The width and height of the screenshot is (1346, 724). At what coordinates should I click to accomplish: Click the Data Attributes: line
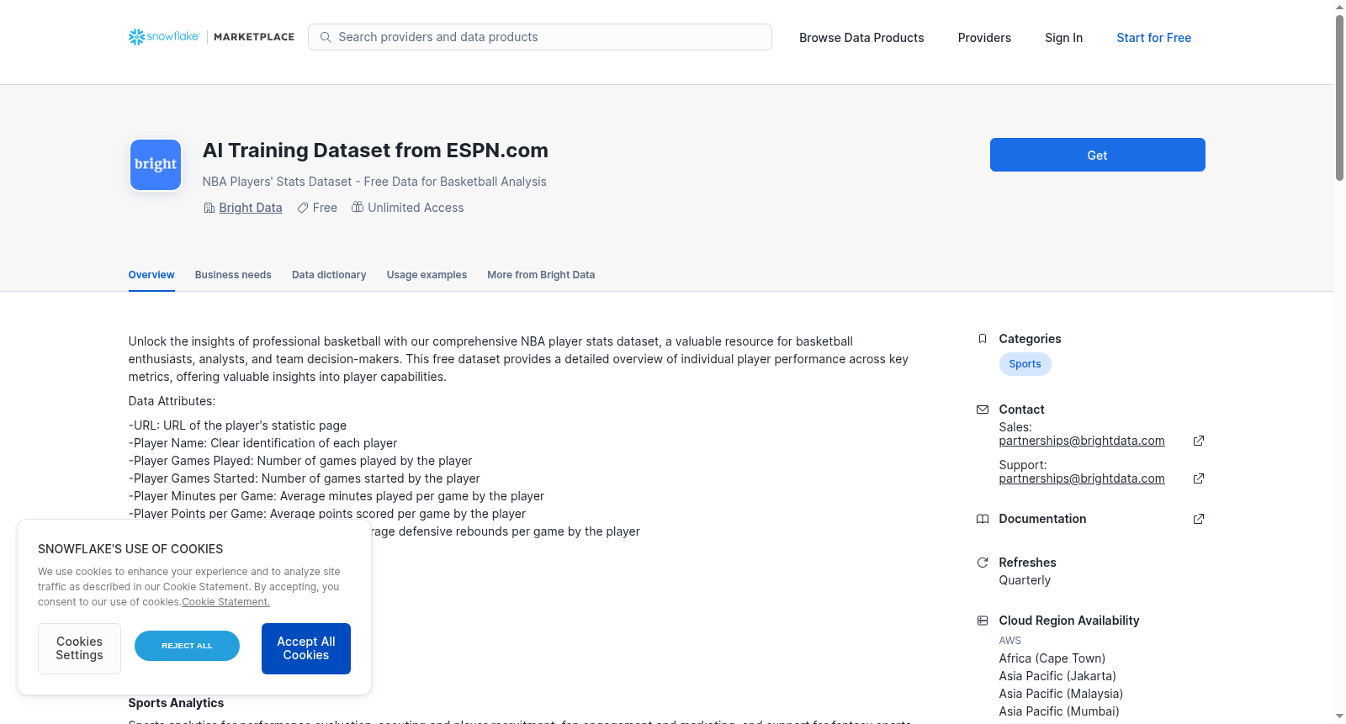coord(172,401)
